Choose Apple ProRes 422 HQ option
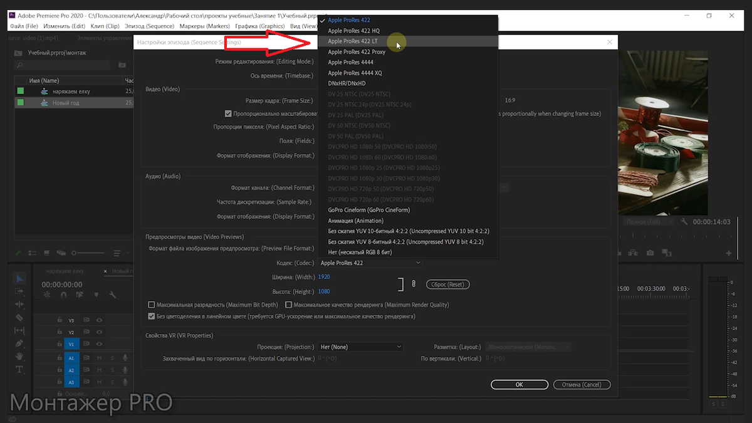Viewport: 752px width, 423px height. (x=409, y=31)
